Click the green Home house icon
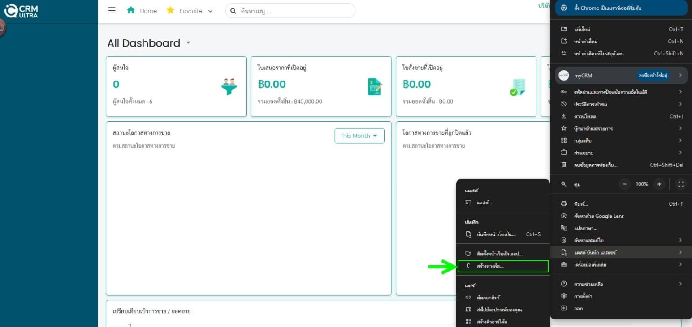The width and height of the screenshot is (692, 327). click(x=131, y=10)
